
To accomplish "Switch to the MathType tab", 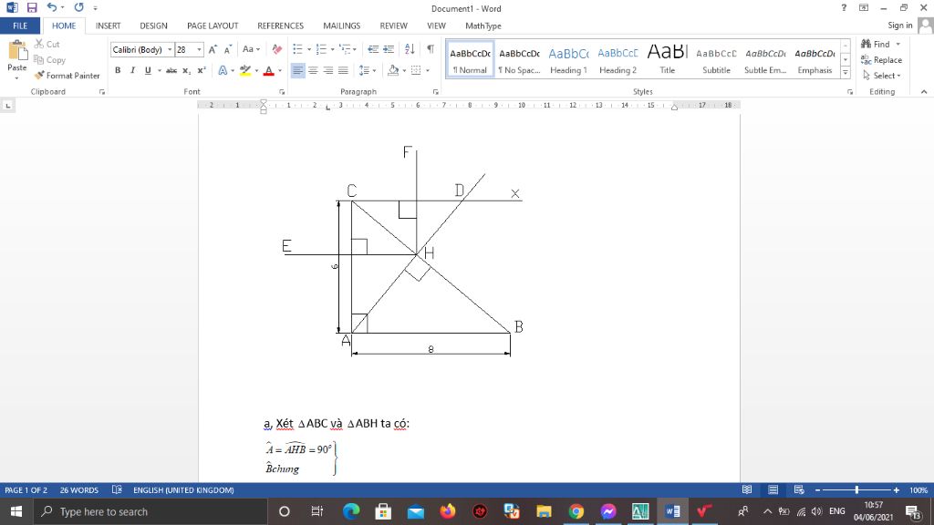I will (x=483, y=26).
